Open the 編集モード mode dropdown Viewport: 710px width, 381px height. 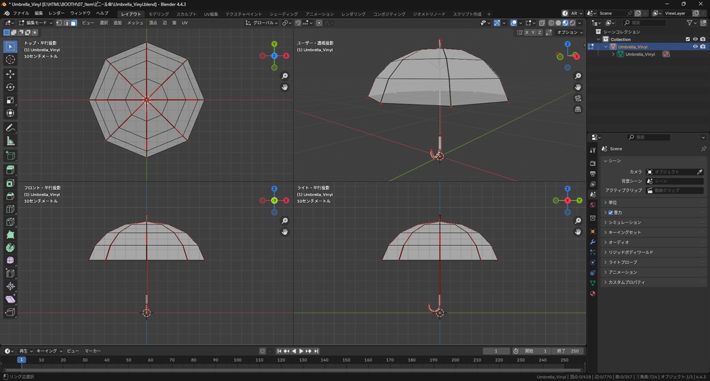[36, 23]
